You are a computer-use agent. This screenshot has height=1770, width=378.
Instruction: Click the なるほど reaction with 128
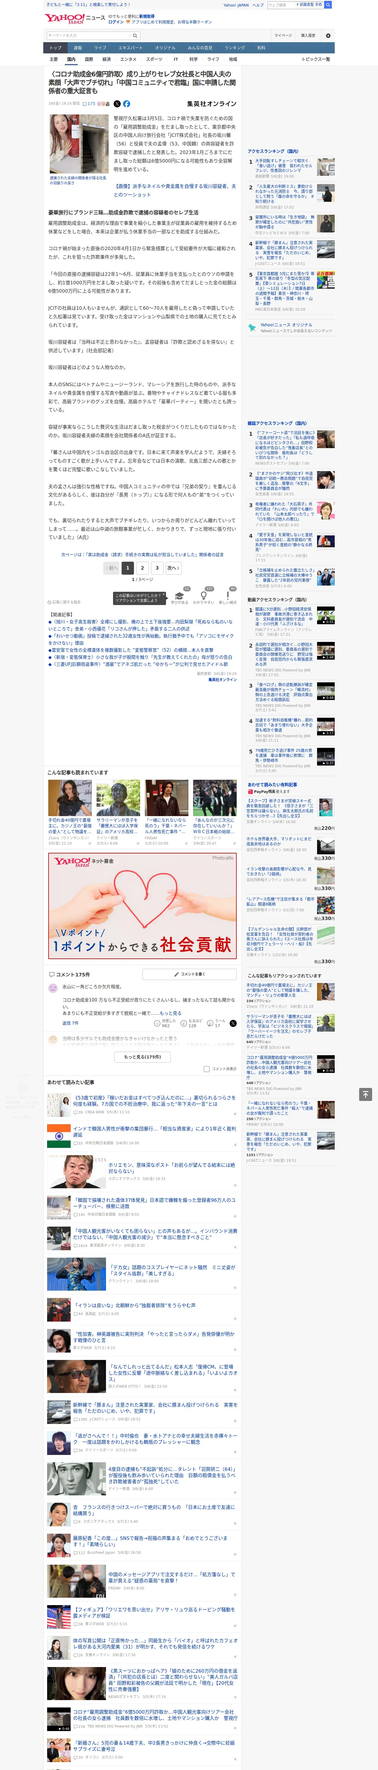[191, 1024]
